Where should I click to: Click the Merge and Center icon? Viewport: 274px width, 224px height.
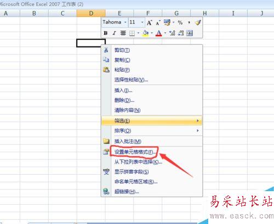pyautogui.click(x=190, y=33)
